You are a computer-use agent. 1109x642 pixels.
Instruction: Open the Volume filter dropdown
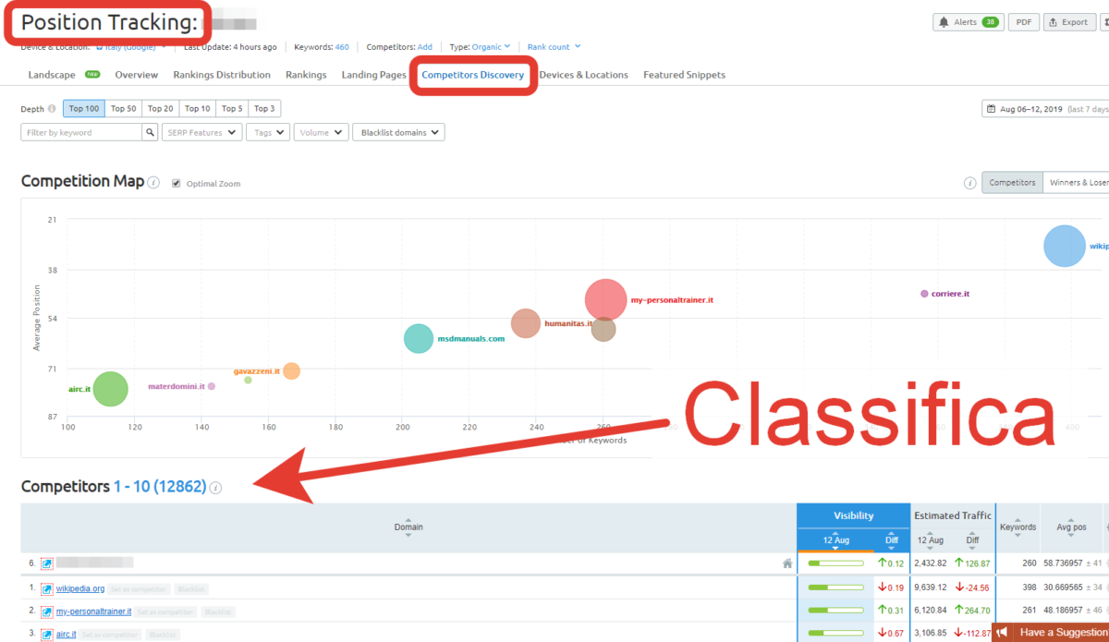[x=321, y=132]
